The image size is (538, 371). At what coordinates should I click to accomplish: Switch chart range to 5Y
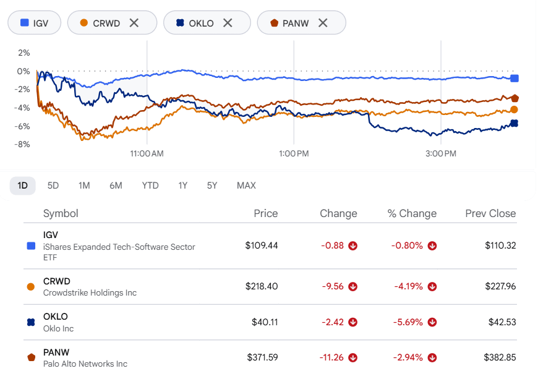[x=212, y=185]
